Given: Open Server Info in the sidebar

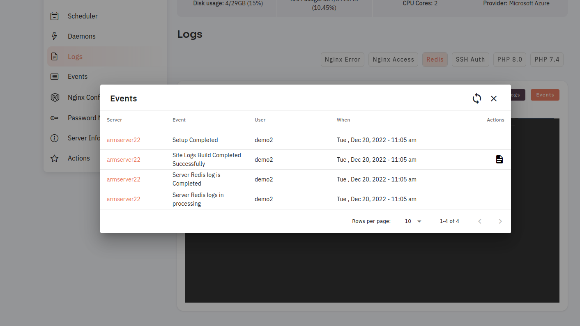Looking at the screenshot, I should coord(84,138).
